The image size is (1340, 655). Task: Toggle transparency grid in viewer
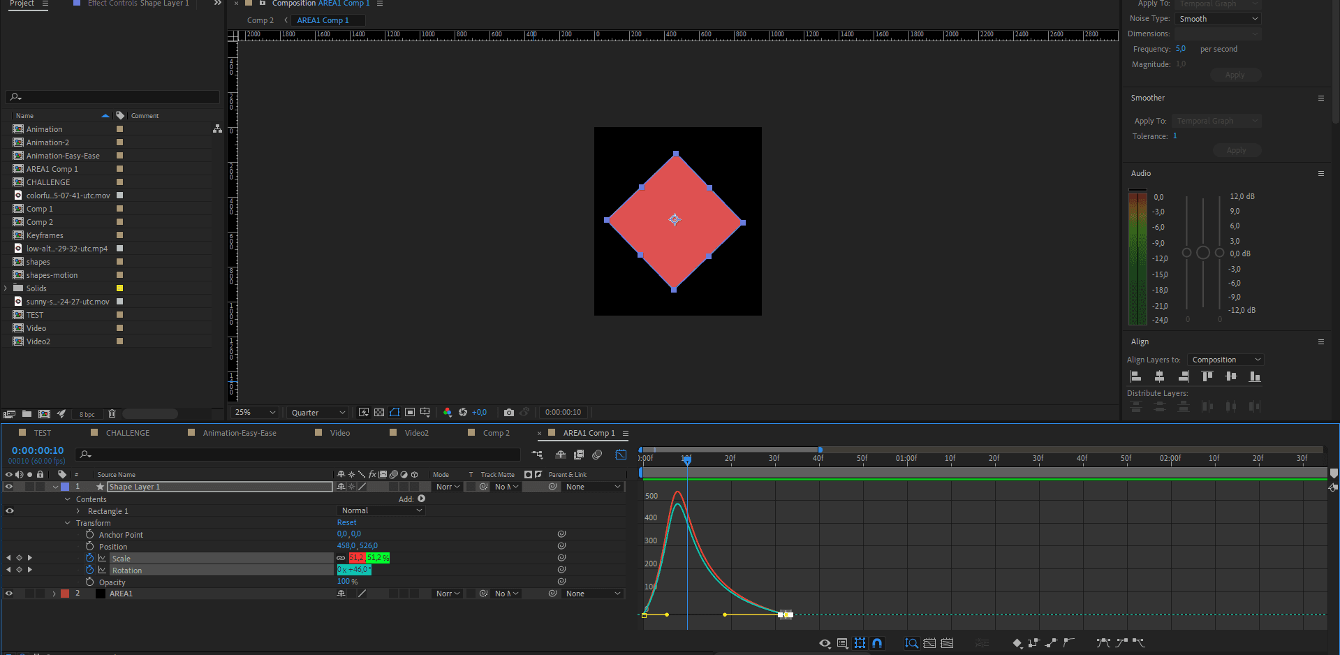[379, 412]
